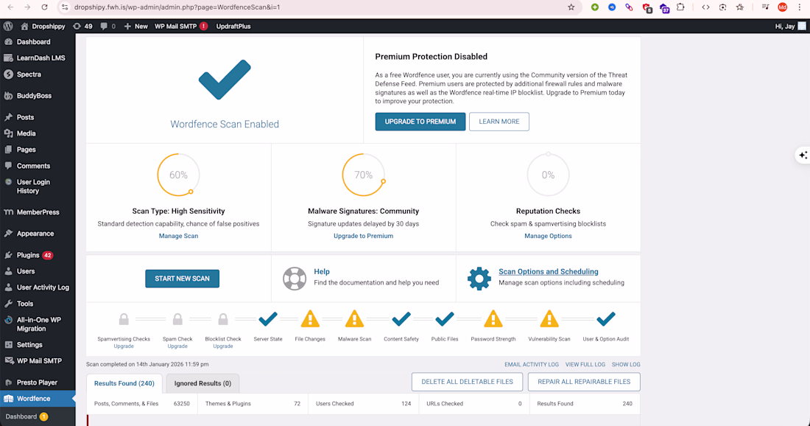Click Upgrade under Spamvertising Checks
This screenshot has width=810, height=426.
(124, 346)
